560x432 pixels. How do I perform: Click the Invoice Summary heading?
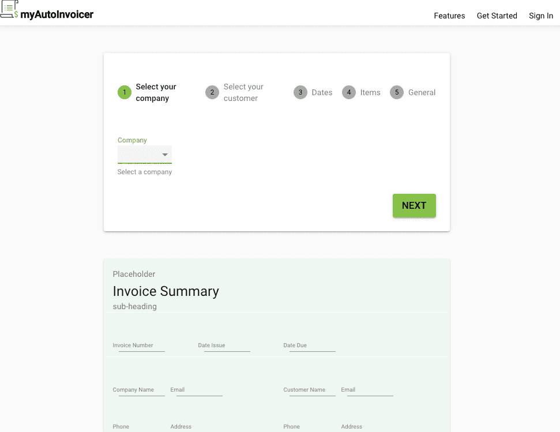(x=166, y=291)
